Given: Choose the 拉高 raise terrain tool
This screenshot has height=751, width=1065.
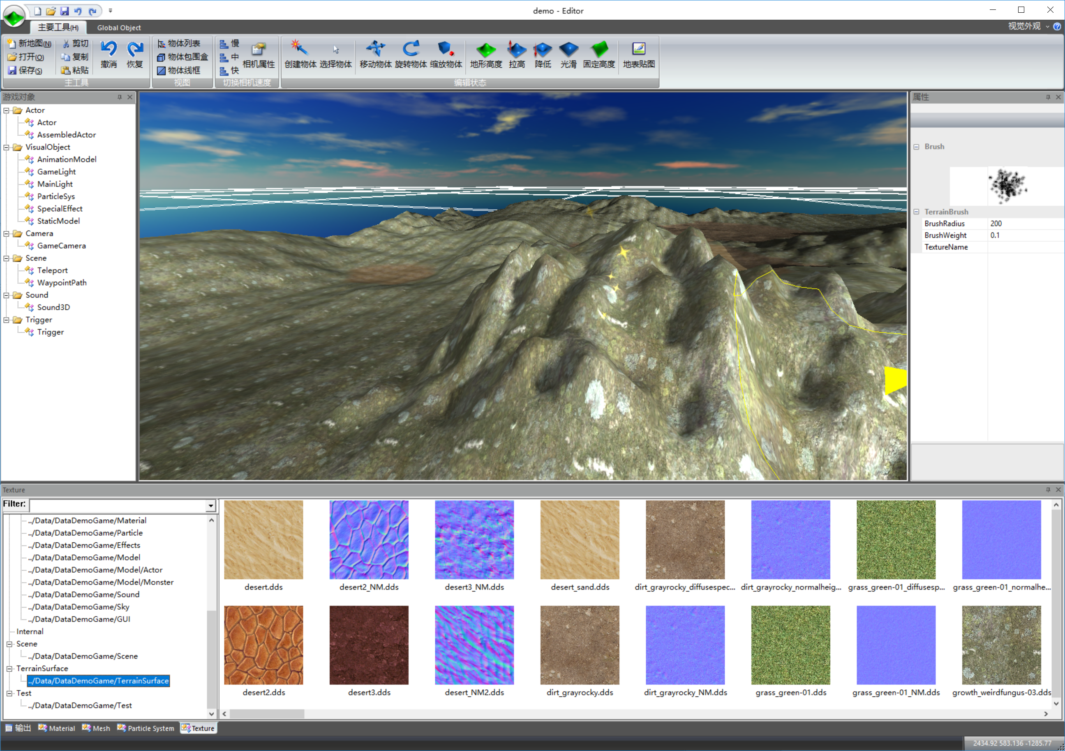Looking at the screenshot, I should (x=516, y=55).
